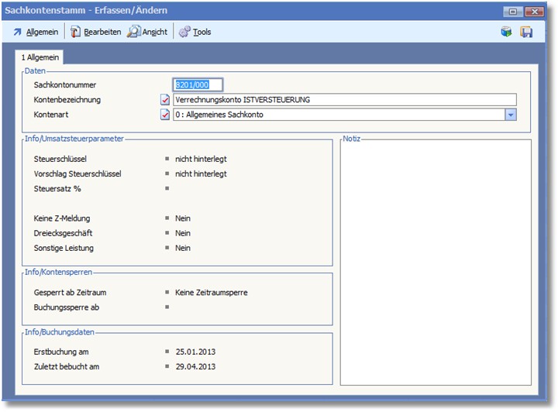Image resolution: width=558 pixels, height=412 pixels.
Task: Click inside the Notiz text area
Action: click(436, 263)
